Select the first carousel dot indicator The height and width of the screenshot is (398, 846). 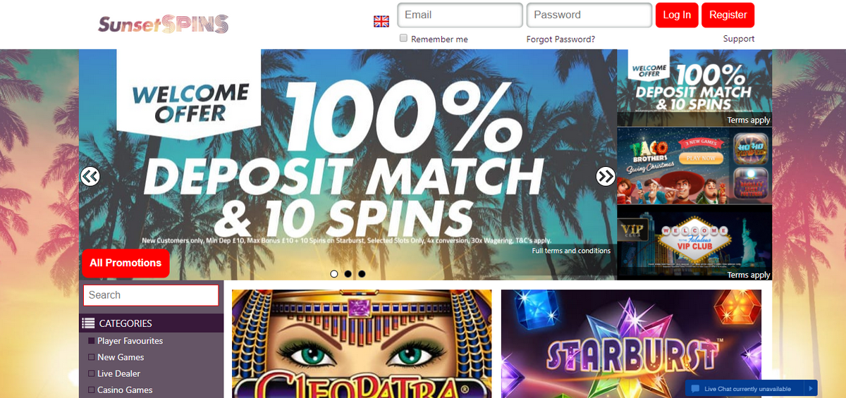[334, 274]
